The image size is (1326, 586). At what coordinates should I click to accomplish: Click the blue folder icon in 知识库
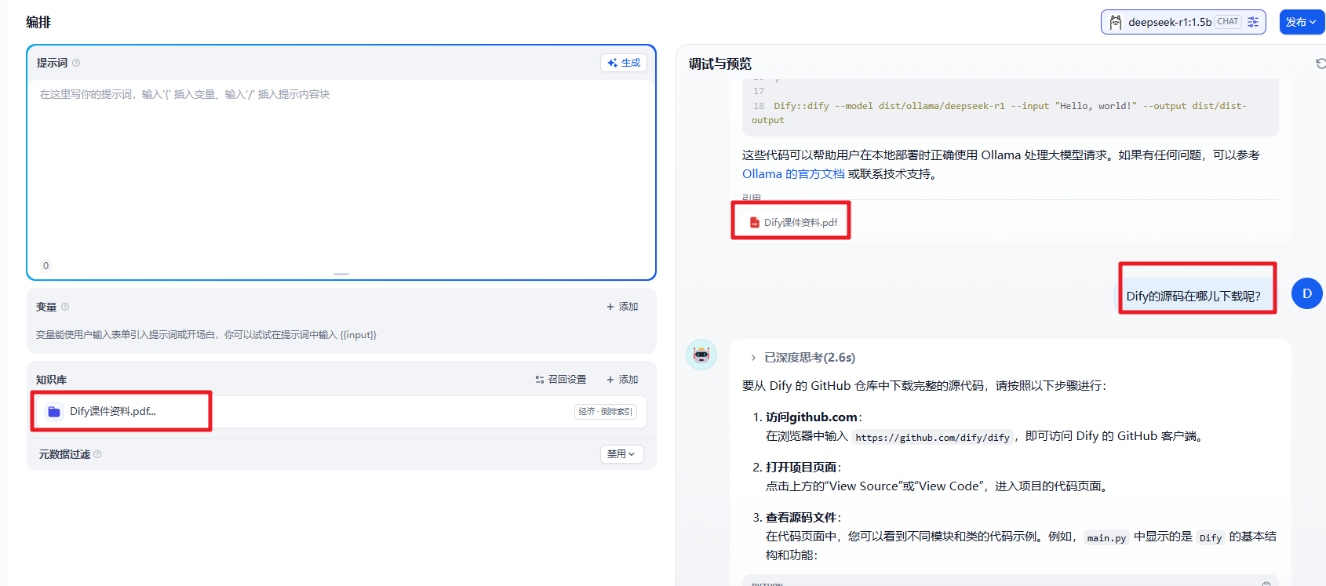click(54, 412)
